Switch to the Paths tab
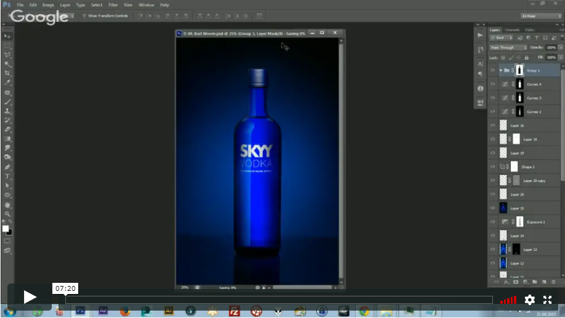565x318 pixels. (529, 30)
